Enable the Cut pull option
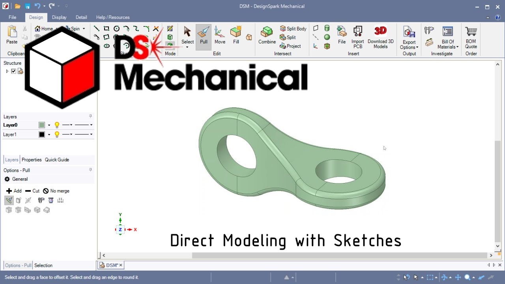 [x=32, y=191]
